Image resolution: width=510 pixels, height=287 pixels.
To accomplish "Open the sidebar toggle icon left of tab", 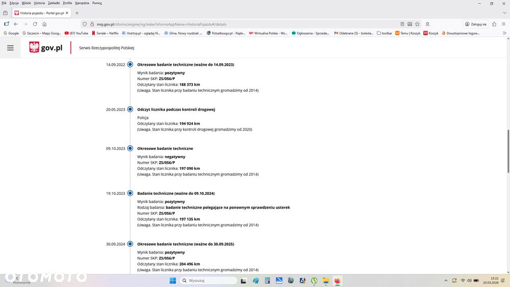I will [x=5, y=13].
